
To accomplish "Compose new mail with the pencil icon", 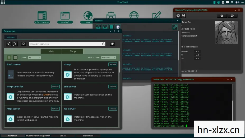I will [x=175, y=27].
